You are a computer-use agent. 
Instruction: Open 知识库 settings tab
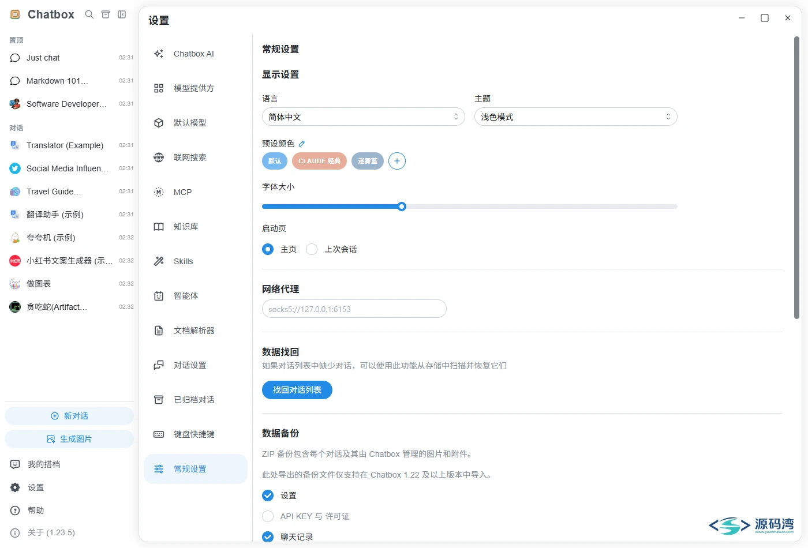196,227
